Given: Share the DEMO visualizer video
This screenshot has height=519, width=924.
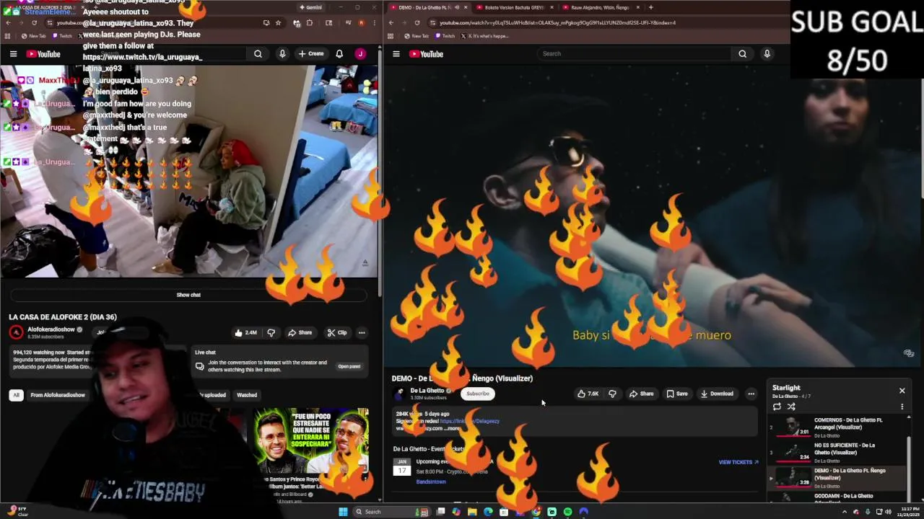Looking at the screenshot, I should 641,394.
